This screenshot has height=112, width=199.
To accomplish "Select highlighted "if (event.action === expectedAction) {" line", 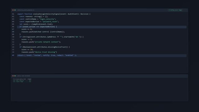I will 102,27.
